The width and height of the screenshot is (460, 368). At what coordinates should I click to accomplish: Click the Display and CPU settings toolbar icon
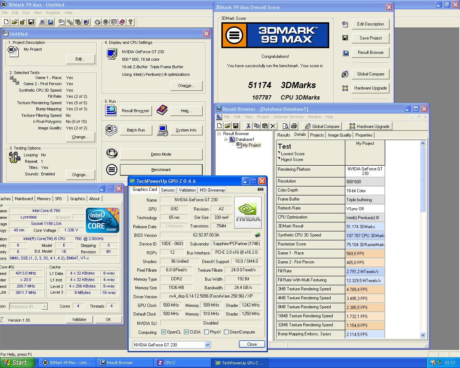pyautogui.click(x=86, y=22)
